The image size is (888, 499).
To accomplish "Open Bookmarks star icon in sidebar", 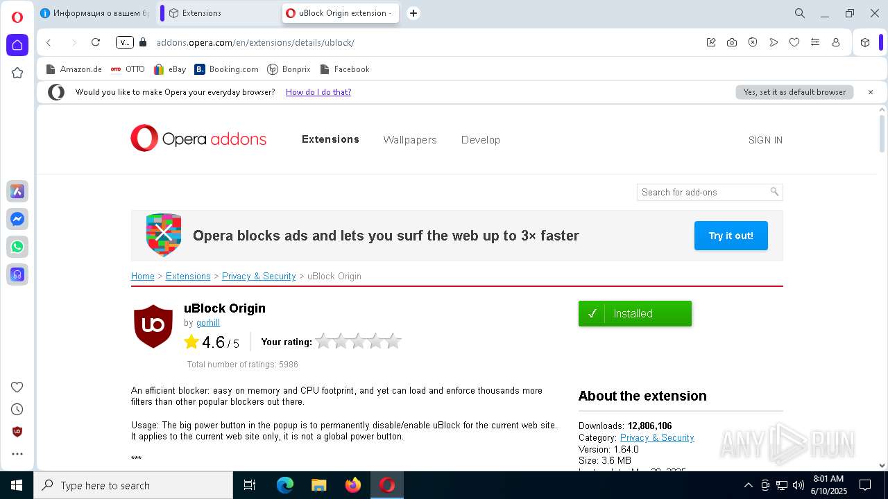I will pos(17,73).
